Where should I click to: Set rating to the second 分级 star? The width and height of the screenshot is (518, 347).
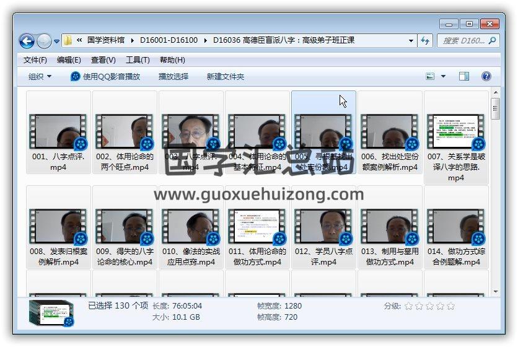[419, 306]
